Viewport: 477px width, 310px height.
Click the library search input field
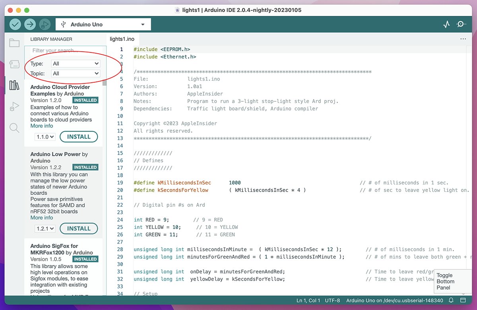66,50
